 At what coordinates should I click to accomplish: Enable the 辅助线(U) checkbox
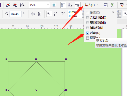[87, 28]
